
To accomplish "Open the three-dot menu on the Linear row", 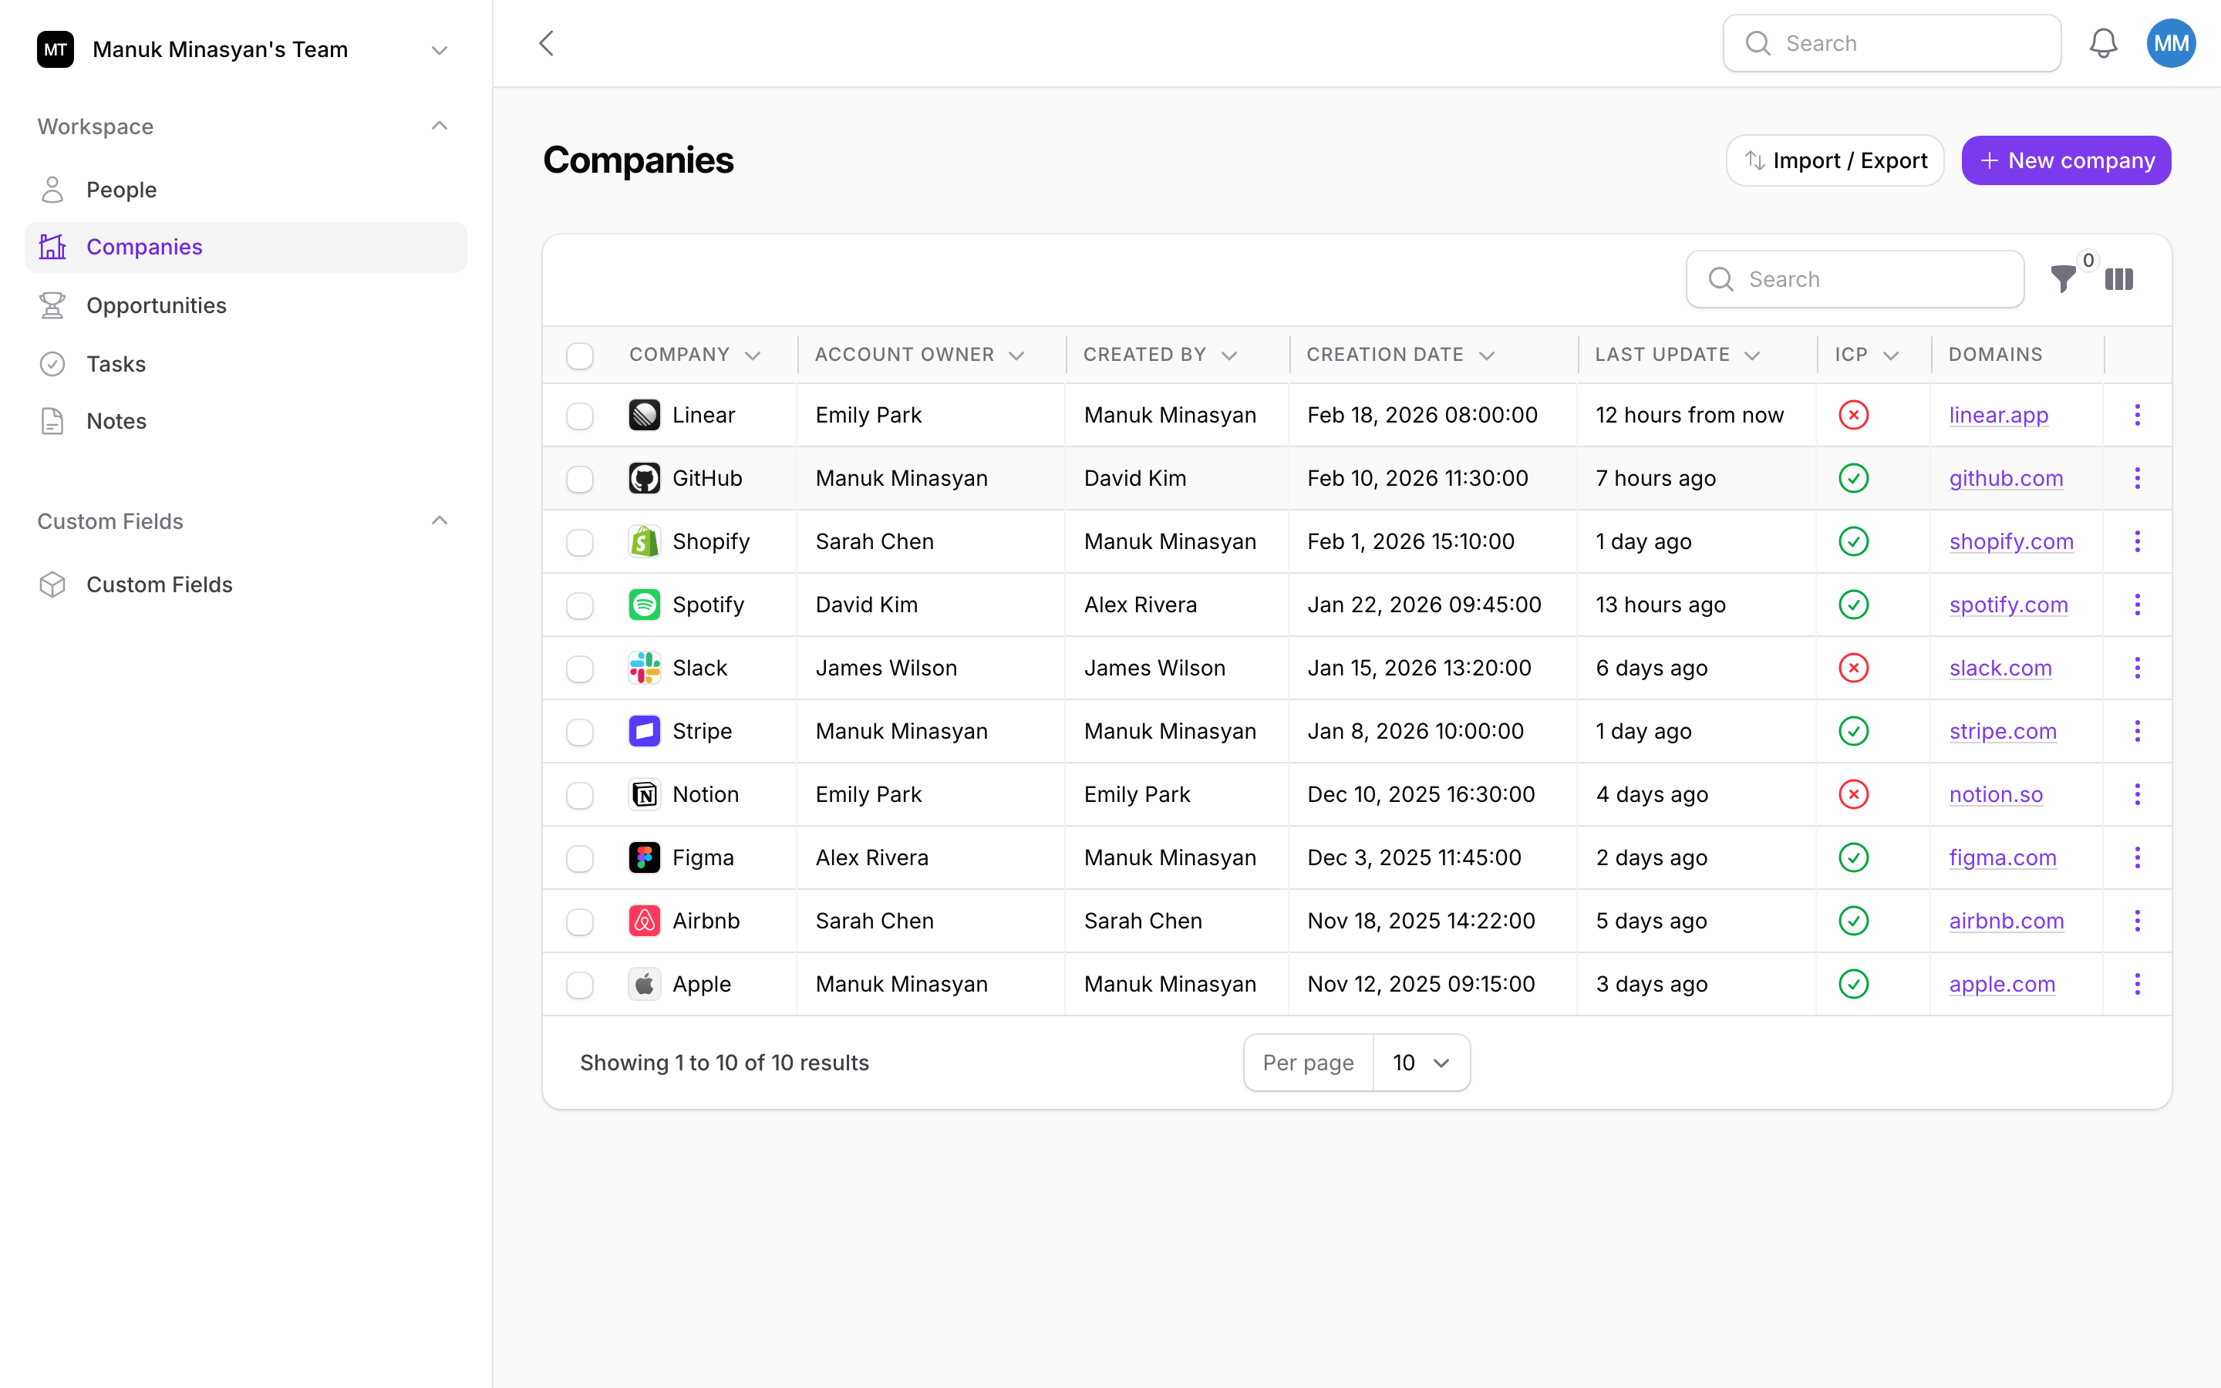I will click(x=2137, y=415).
